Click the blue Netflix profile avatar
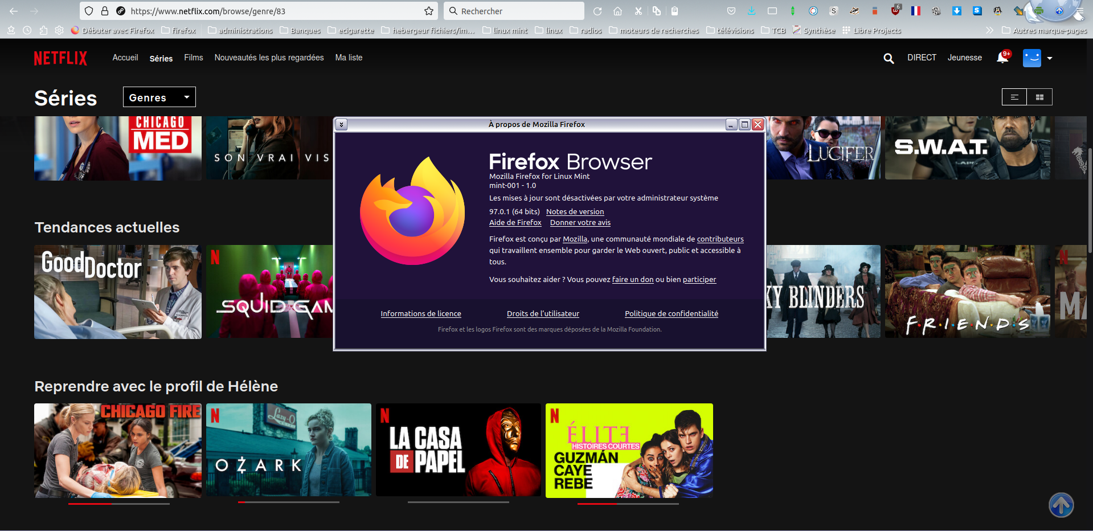The width and height of the screenshot is (1093, 531). click(x=1032, y=58)
